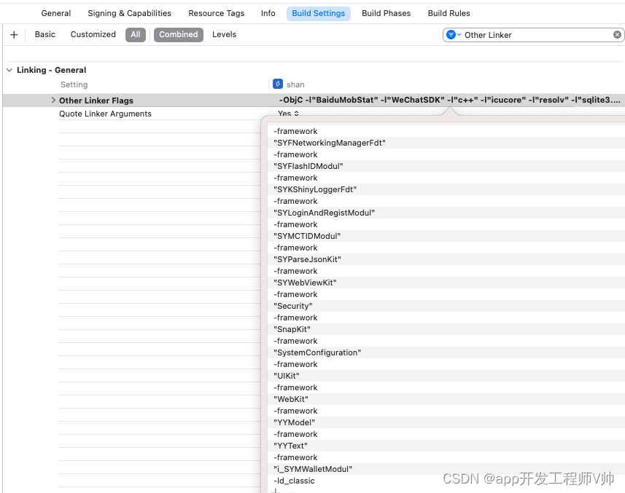
Task: Open the Quote Linker Arguments Yes popup
Action: (288, 114)
